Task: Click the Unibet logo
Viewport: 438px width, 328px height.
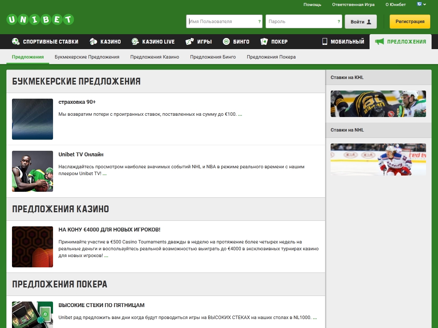Action: (40, 20)
